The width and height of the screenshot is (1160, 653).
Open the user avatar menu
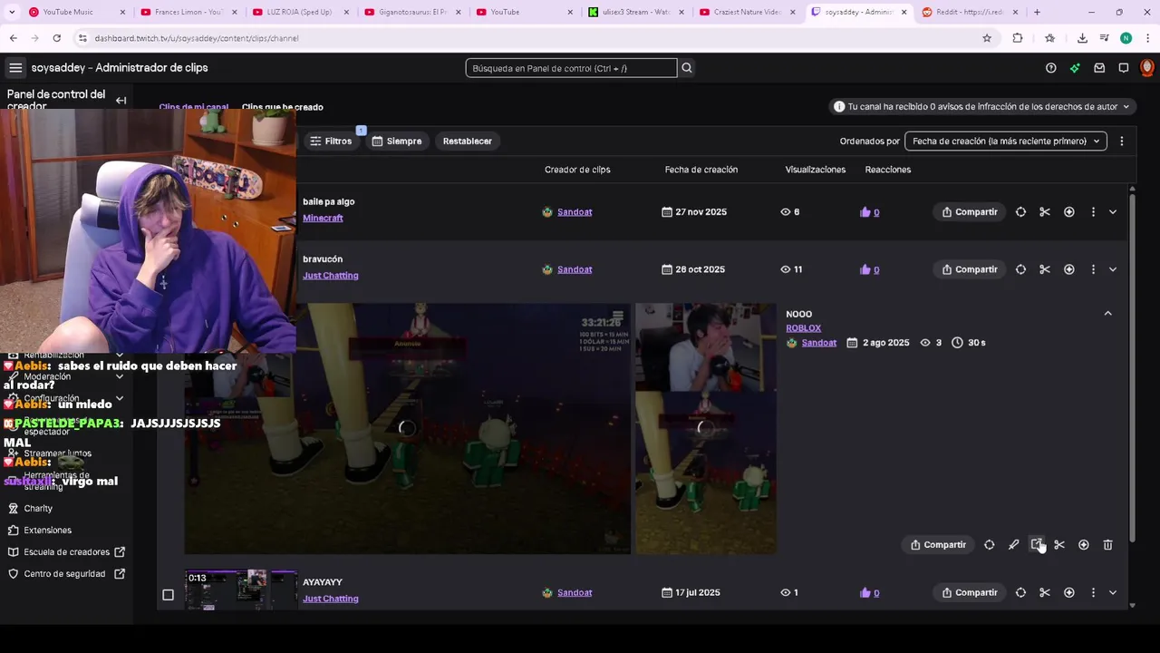pos(1147,68)
